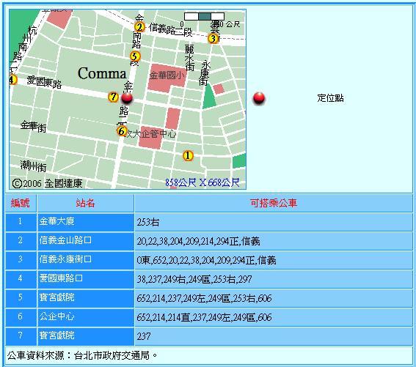Viewport: 416px width, 367px height.
Task: Click routes cell starting 38,237,249右
Action: pyautogui.click(x=274, y=279)
